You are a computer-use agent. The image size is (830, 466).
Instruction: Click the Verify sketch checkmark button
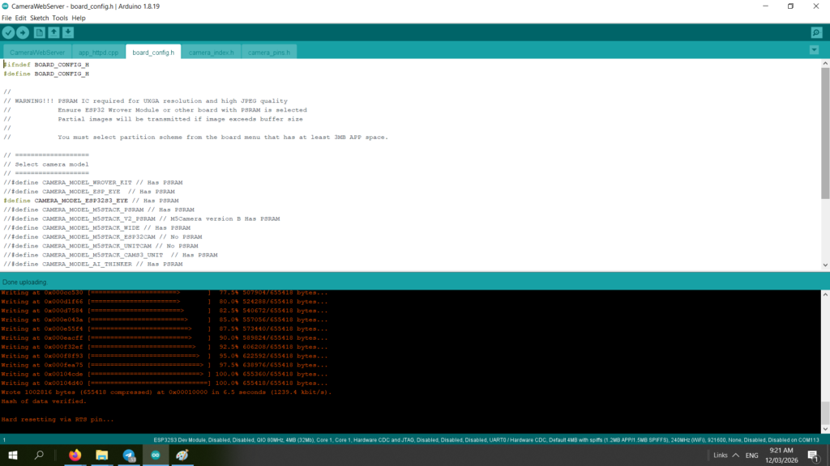coord(8,32)
